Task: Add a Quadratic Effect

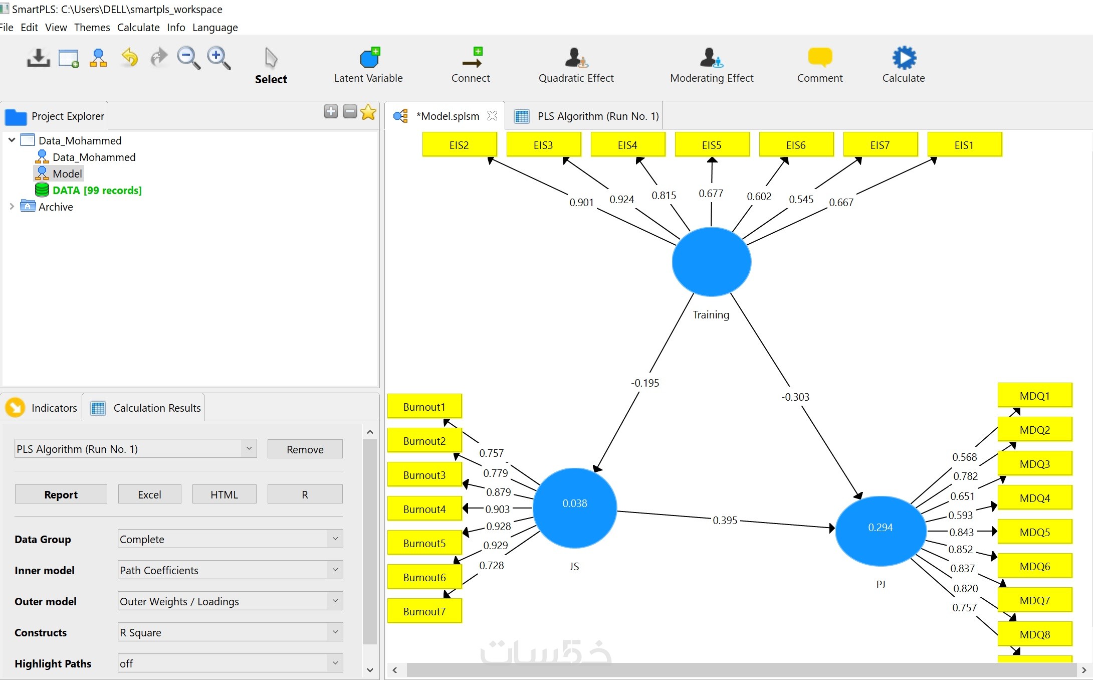Action: [x=576, y=66]
